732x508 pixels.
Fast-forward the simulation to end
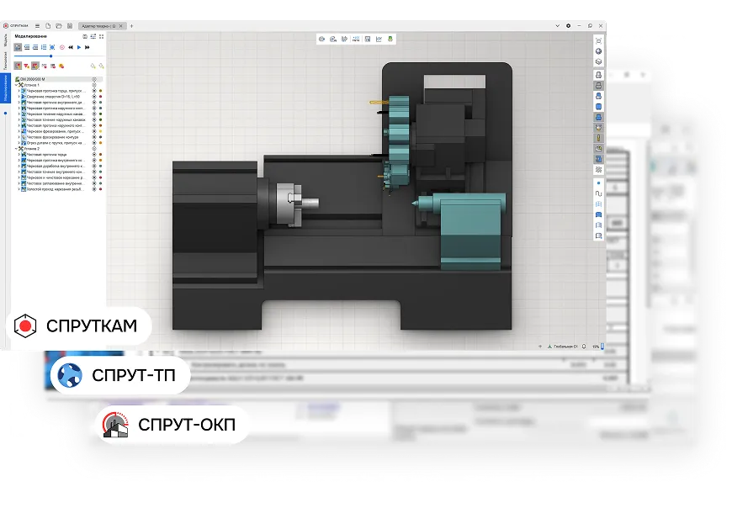pos(88,47)
